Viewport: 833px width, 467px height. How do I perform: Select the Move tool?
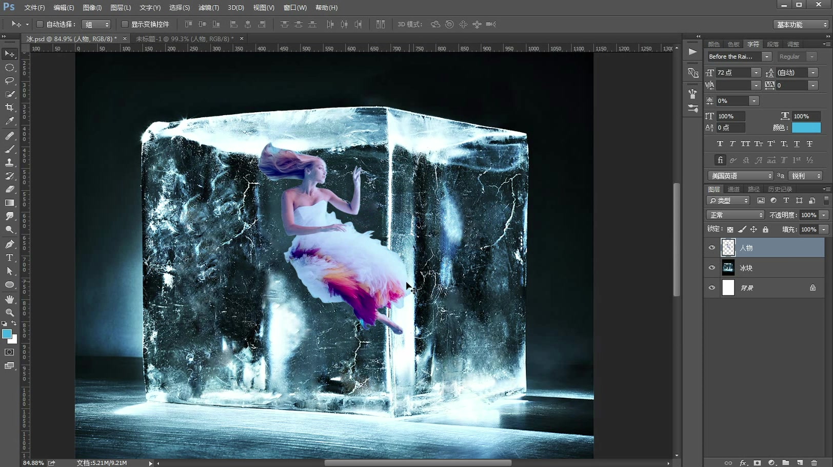click(10, 54)
